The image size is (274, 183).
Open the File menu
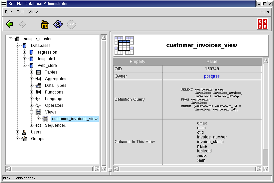pyautogui.click(x=8, y=12)
